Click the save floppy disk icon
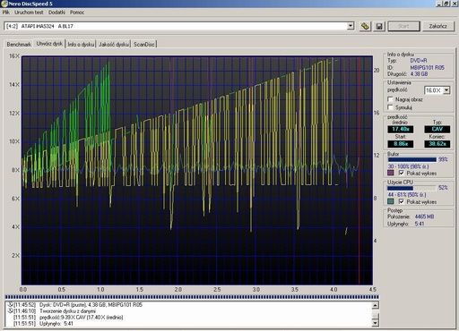This screenshot has height=331, width=459. click(379, 26)
